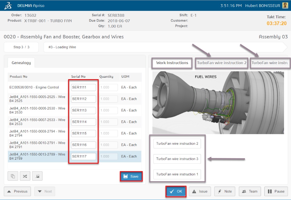Click the shift value E-1
The width and height of the screenshot is (291, 200).
(193, 15)
